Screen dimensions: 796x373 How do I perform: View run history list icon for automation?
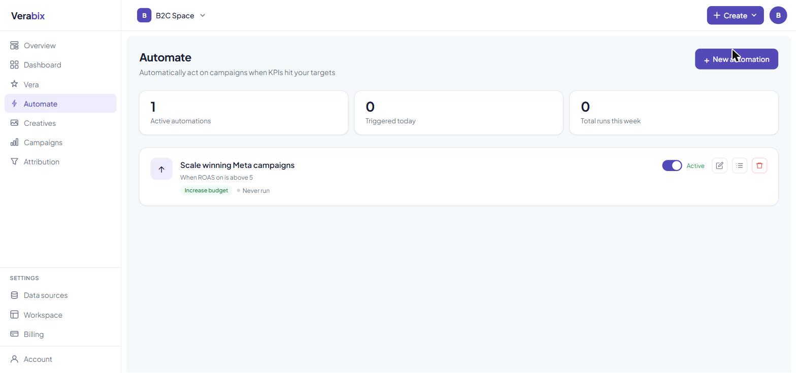[x=740, y=165]
